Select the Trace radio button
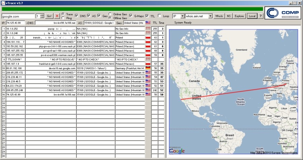This screenshot has width=303, height=160. click(x=63, y=14)
